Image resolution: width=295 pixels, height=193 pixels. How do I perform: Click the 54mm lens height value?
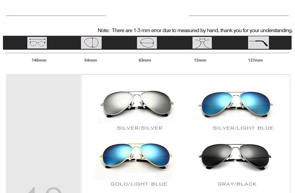coord(91,60)
